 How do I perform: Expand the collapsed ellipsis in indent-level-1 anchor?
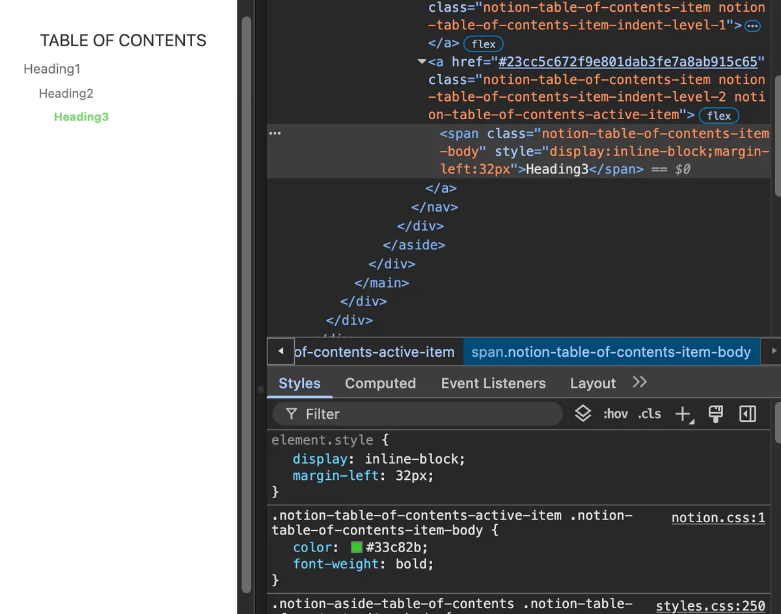[x=752, y=26]
